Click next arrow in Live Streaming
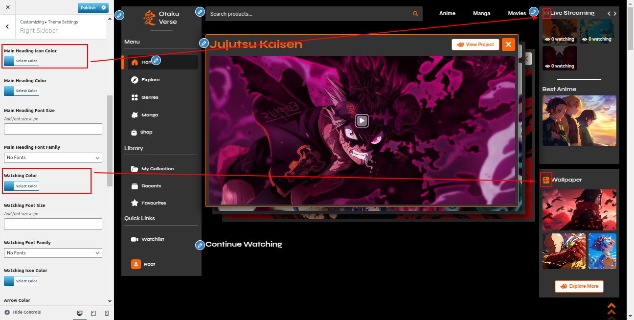634x320 pixels. (x=615, y=14)
